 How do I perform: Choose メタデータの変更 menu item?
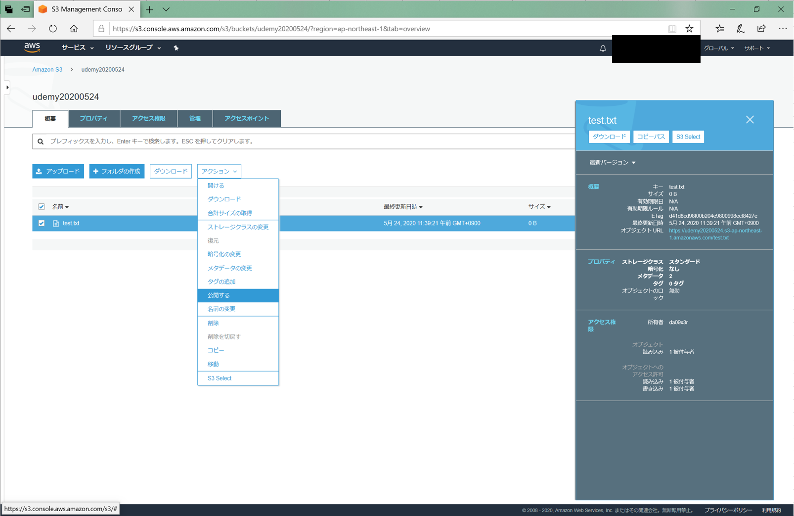click(238, 268)
